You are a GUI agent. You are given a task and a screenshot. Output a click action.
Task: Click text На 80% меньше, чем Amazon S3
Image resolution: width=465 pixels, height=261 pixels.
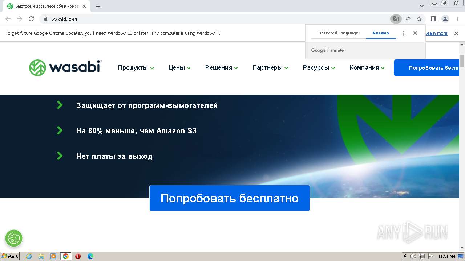point(136,131)
